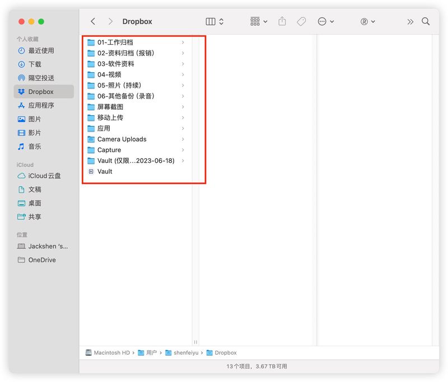The width and height of the screenshot is (448, 382).
Task: Expand Capture via its chevron
Action: pyautogui.click(x=183, y=150)
